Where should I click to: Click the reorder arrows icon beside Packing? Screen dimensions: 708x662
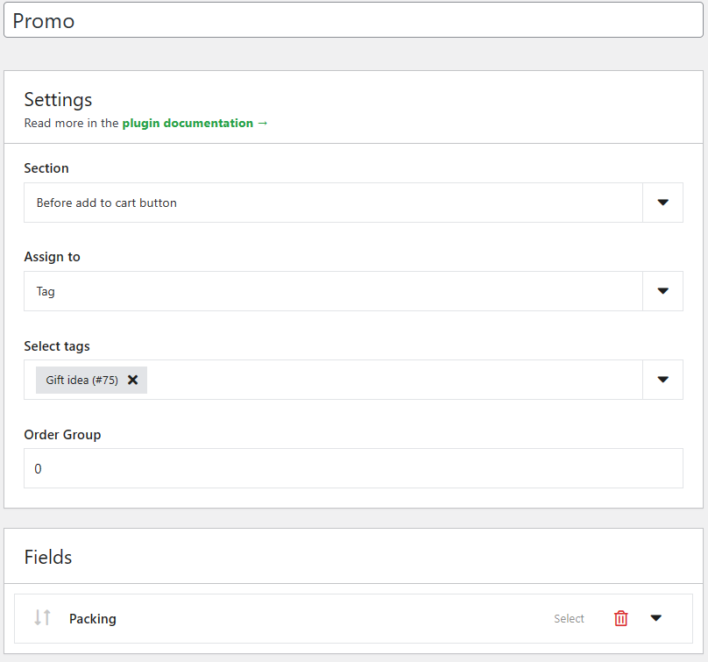click(x=42, y=618)
